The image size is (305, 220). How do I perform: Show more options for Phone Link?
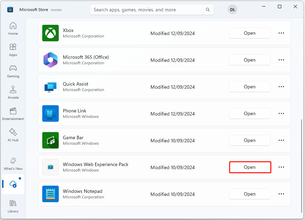[x=281, y=113]
